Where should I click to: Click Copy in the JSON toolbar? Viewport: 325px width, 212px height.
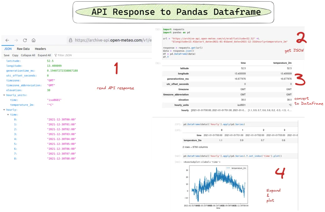[x=15, y=55]
